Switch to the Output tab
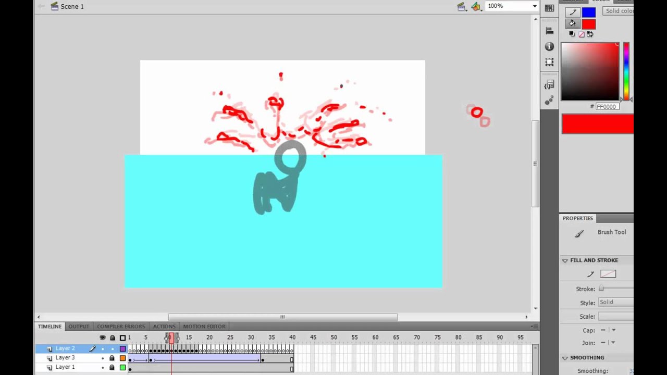 [x=79, y=327]
